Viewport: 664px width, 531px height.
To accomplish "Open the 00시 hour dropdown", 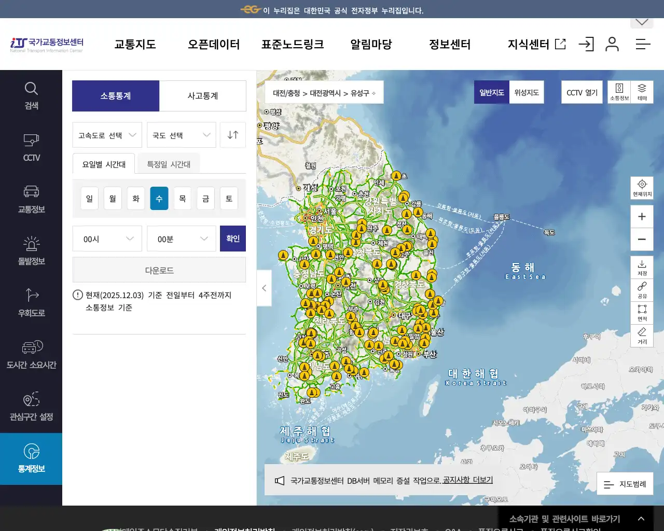I will (x=107, y=239).
